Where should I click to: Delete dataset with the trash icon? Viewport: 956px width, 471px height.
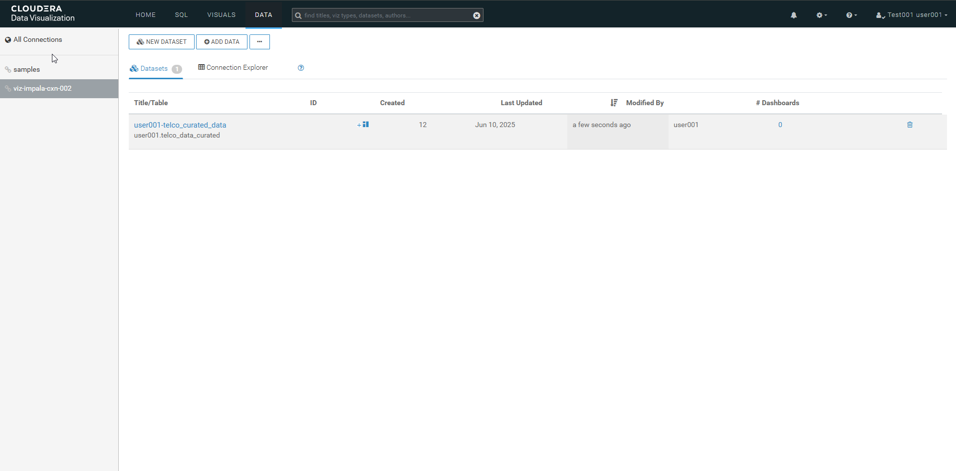click(x=910, y=125)
